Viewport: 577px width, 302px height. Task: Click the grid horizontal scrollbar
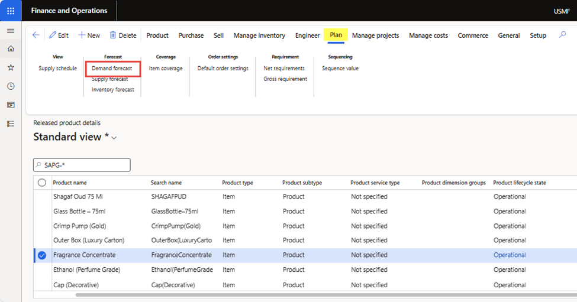pyautogui.click(x=326, y=295)
